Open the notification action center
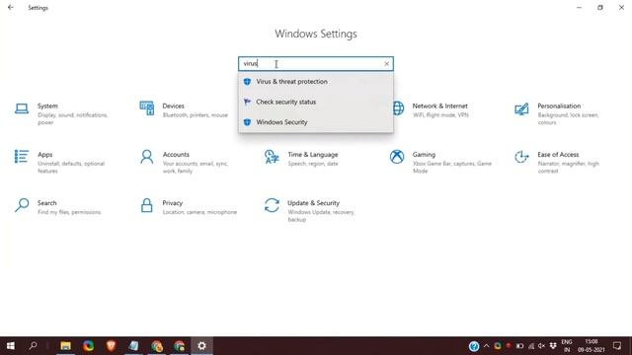This screenshot has height=355, width=632. point(617,346)
